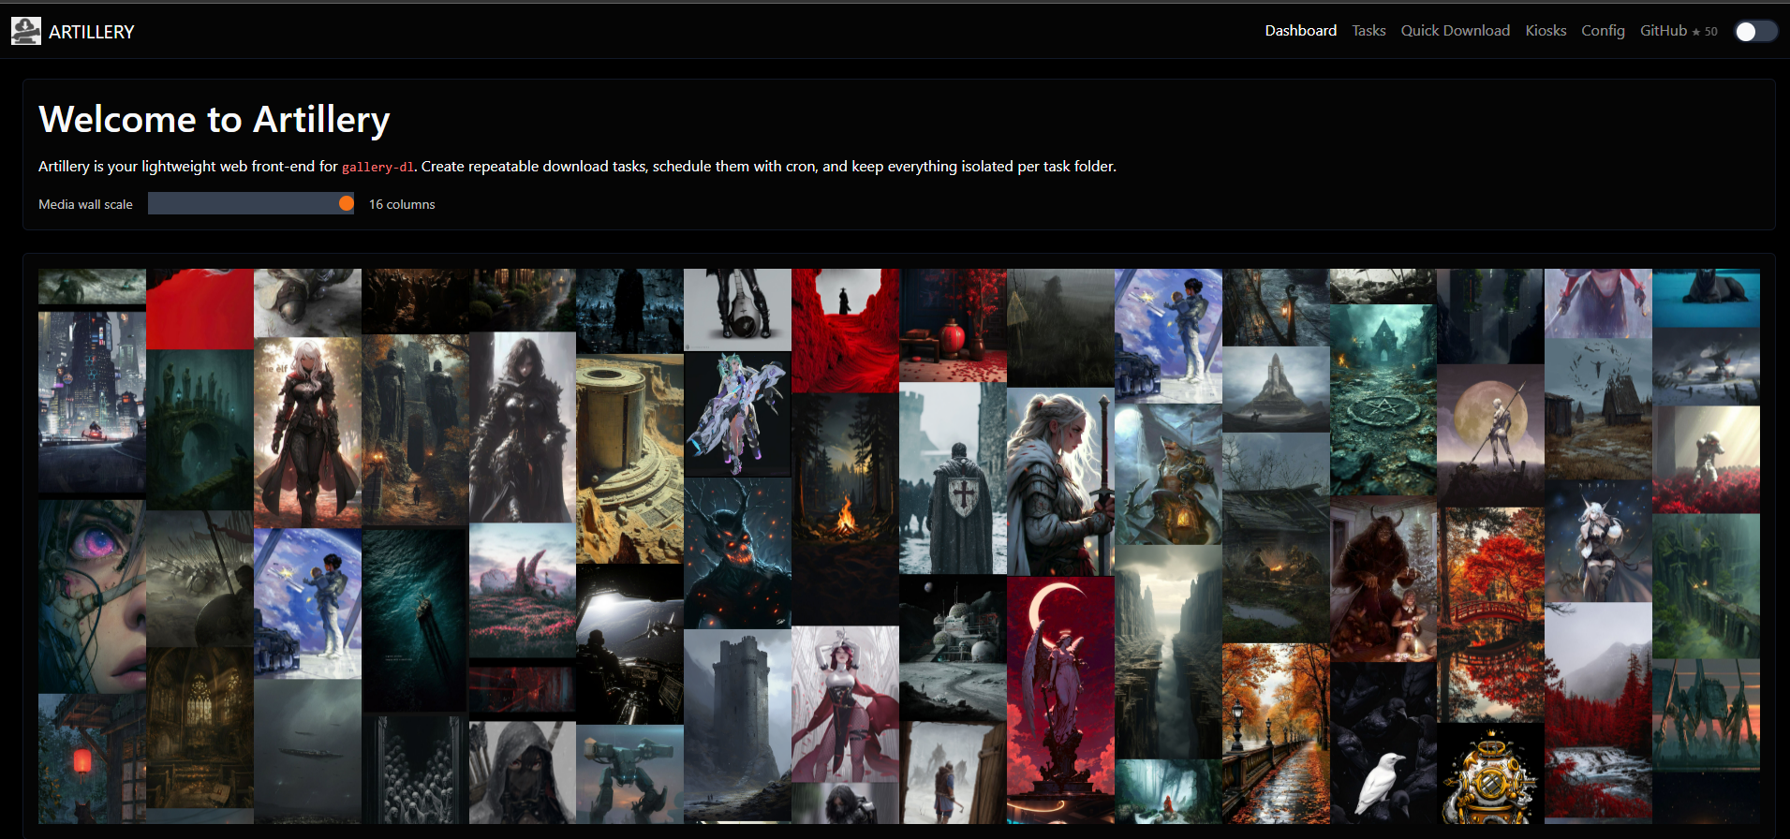Click the media wall scale slider track
The height and width of the screenshot is (839, 1790).
point(251,203)
